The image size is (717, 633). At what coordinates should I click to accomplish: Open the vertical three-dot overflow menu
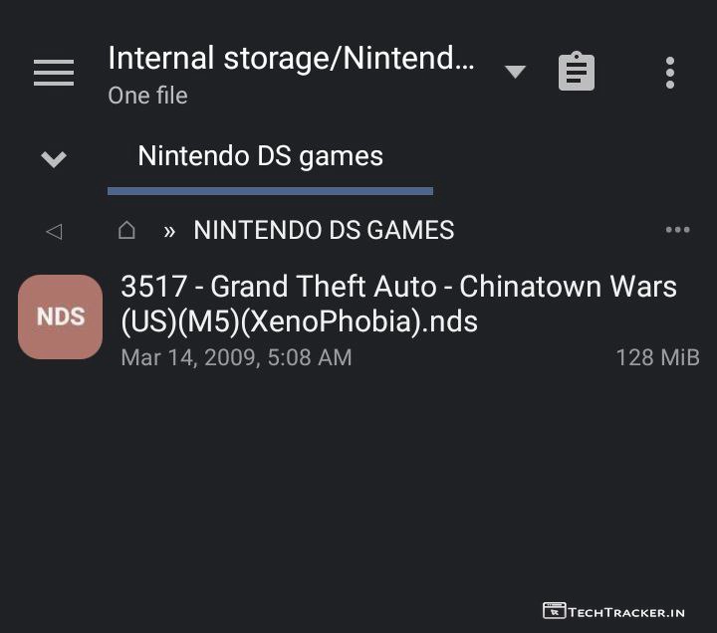pyautogui.click(x=669, y=73)
